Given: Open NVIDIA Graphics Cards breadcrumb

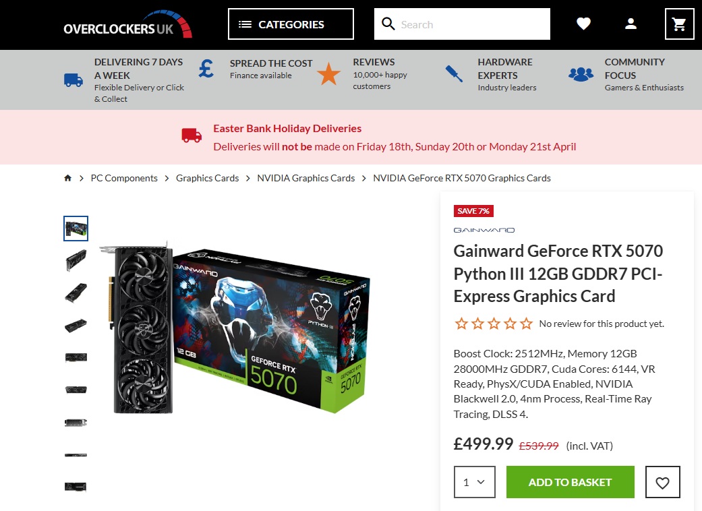Looking at the screenshot, I should 305,178.
